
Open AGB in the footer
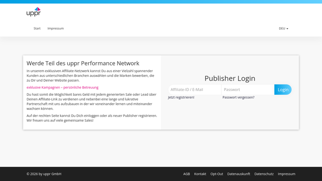187,174
